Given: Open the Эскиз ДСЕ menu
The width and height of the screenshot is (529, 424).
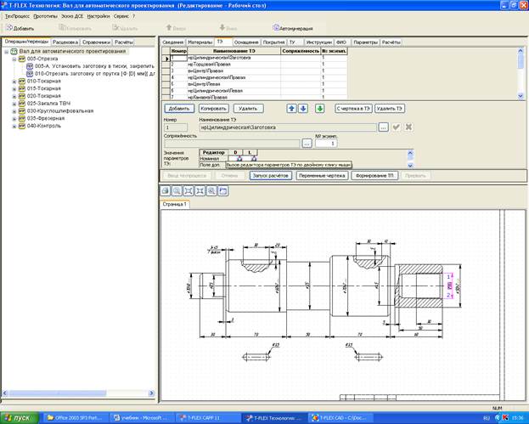Looking at the screenshot, I should [x=72, y=16].
